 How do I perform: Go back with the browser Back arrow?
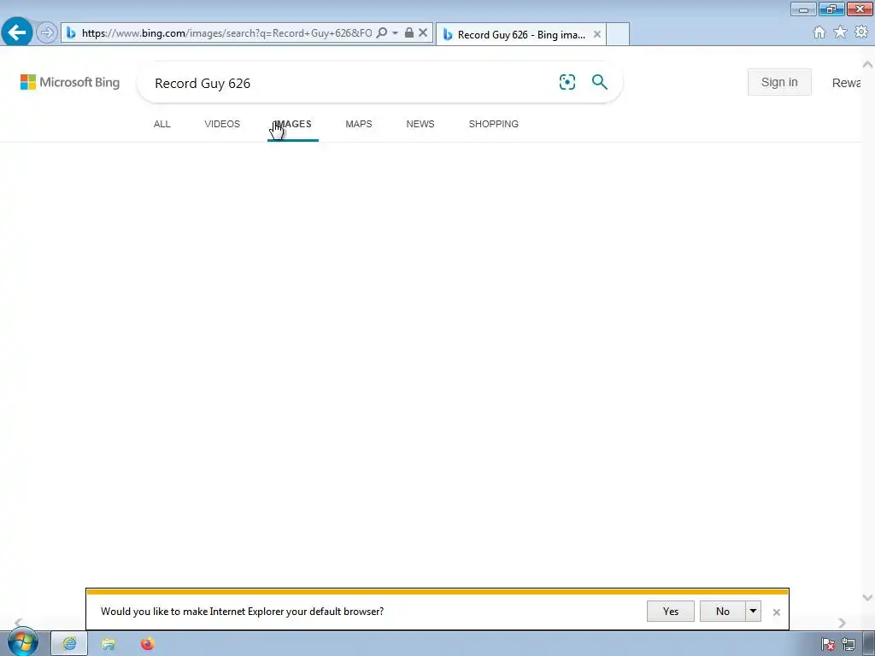point(17,32)
